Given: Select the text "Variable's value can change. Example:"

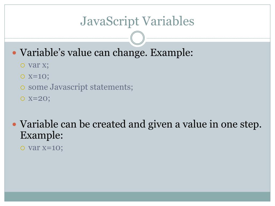Looking at the screenshot, I should 107,53.
